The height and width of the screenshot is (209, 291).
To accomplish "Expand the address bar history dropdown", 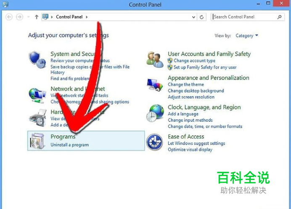I will [x=193, y=17].
